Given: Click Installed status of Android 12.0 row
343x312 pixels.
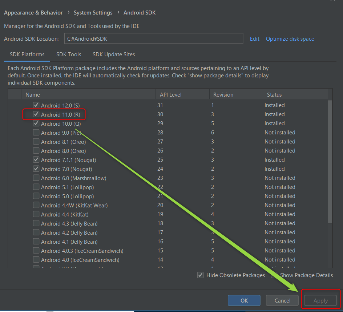Looking at the screenshot, I should click(x=275, y=105).
